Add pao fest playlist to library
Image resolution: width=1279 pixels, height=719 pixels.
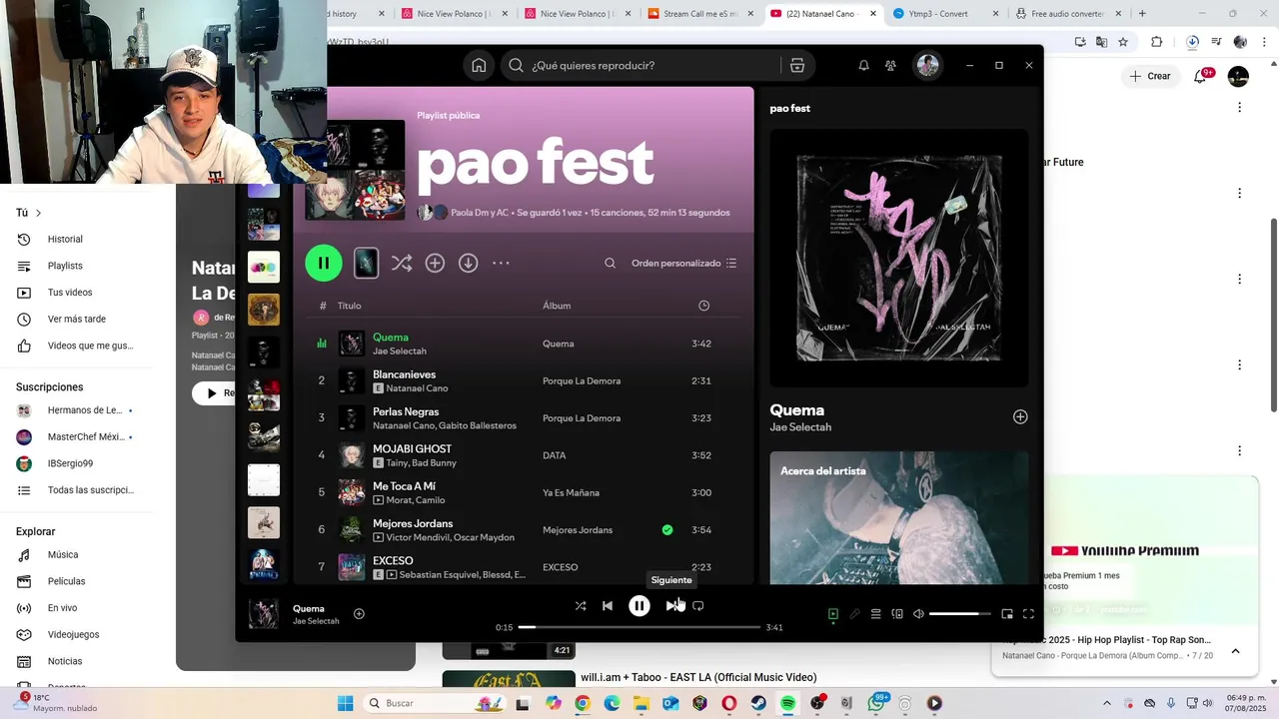coord(435,264)
